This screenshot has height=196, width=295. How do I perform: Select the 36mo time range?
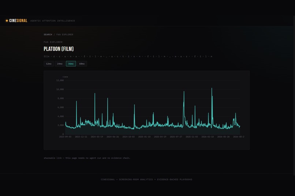pyautogui.click(x=71, y=64)
